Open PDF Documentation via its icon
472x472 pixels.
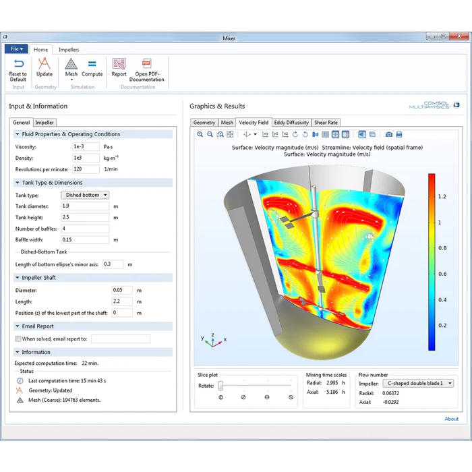pyautogui.click(x=146, y=63)
